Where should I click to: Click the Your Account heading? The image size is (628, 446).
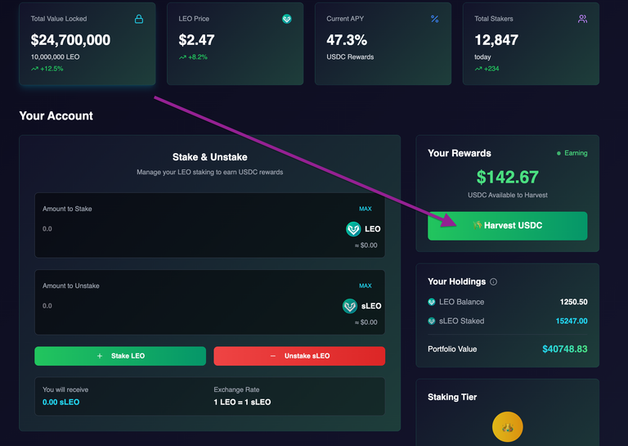point(56,116)
